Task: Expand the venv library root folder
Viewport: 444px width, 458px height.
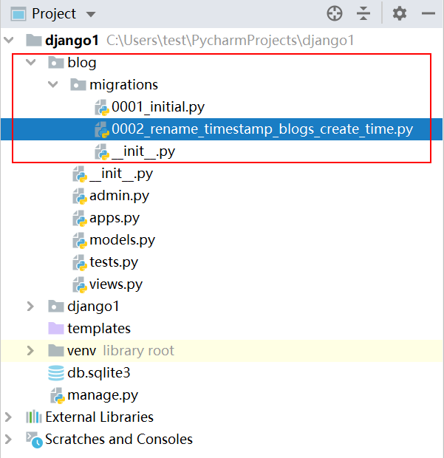Action: point(30,350)
